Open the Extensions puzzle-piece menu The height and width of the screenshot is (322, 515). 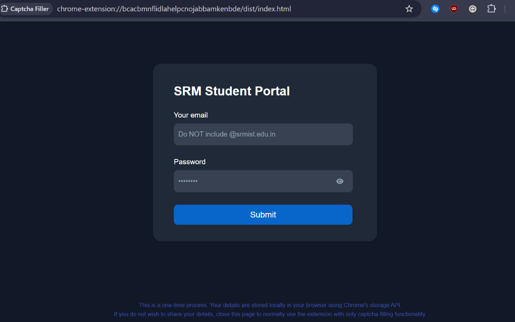[492, 9]
